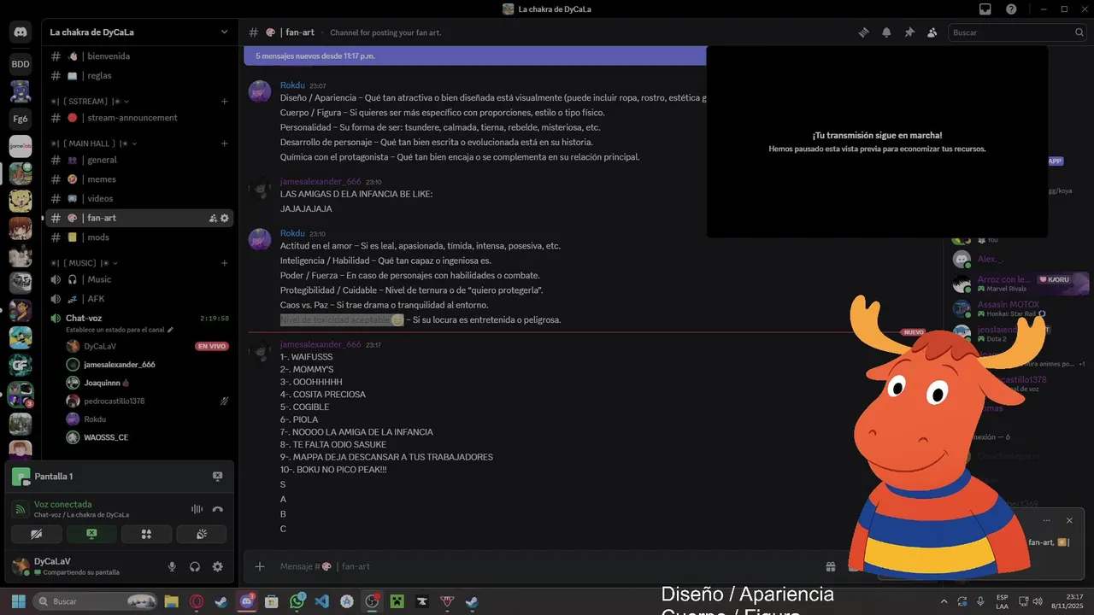
Task: Toggle screen share button
Action: tap(91, 534)
